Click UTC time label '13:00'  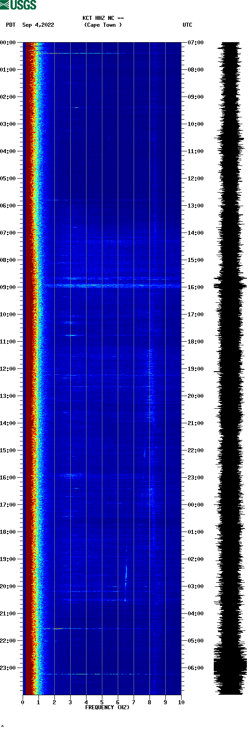(x=196, y=206)
